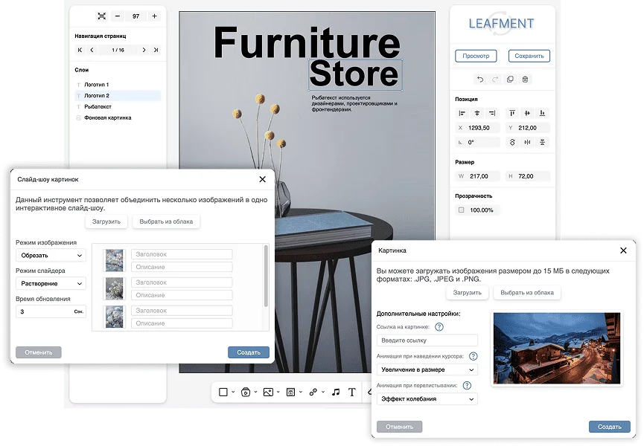
Task: Click the slideshow list vertical scrollbar
Action: click(x=266, y=275)
